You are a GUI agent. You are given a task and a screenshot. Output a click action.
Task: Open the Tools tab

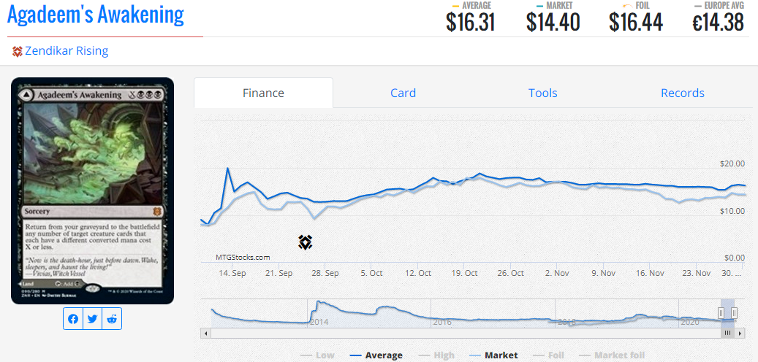pyautogui.click(x=542, y=93)
